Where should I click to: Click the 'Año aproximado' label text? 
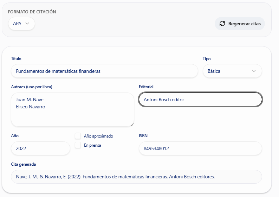(x=98, y=136)
